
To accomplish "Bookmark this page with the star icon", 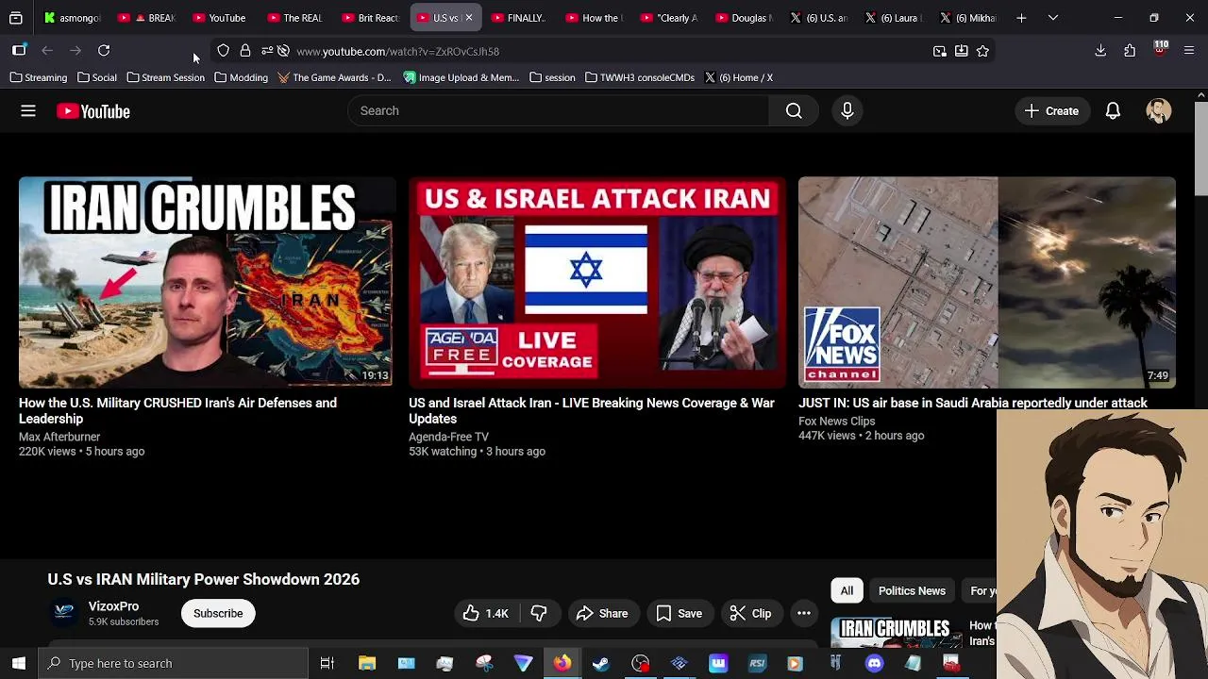I will [982, 51].
